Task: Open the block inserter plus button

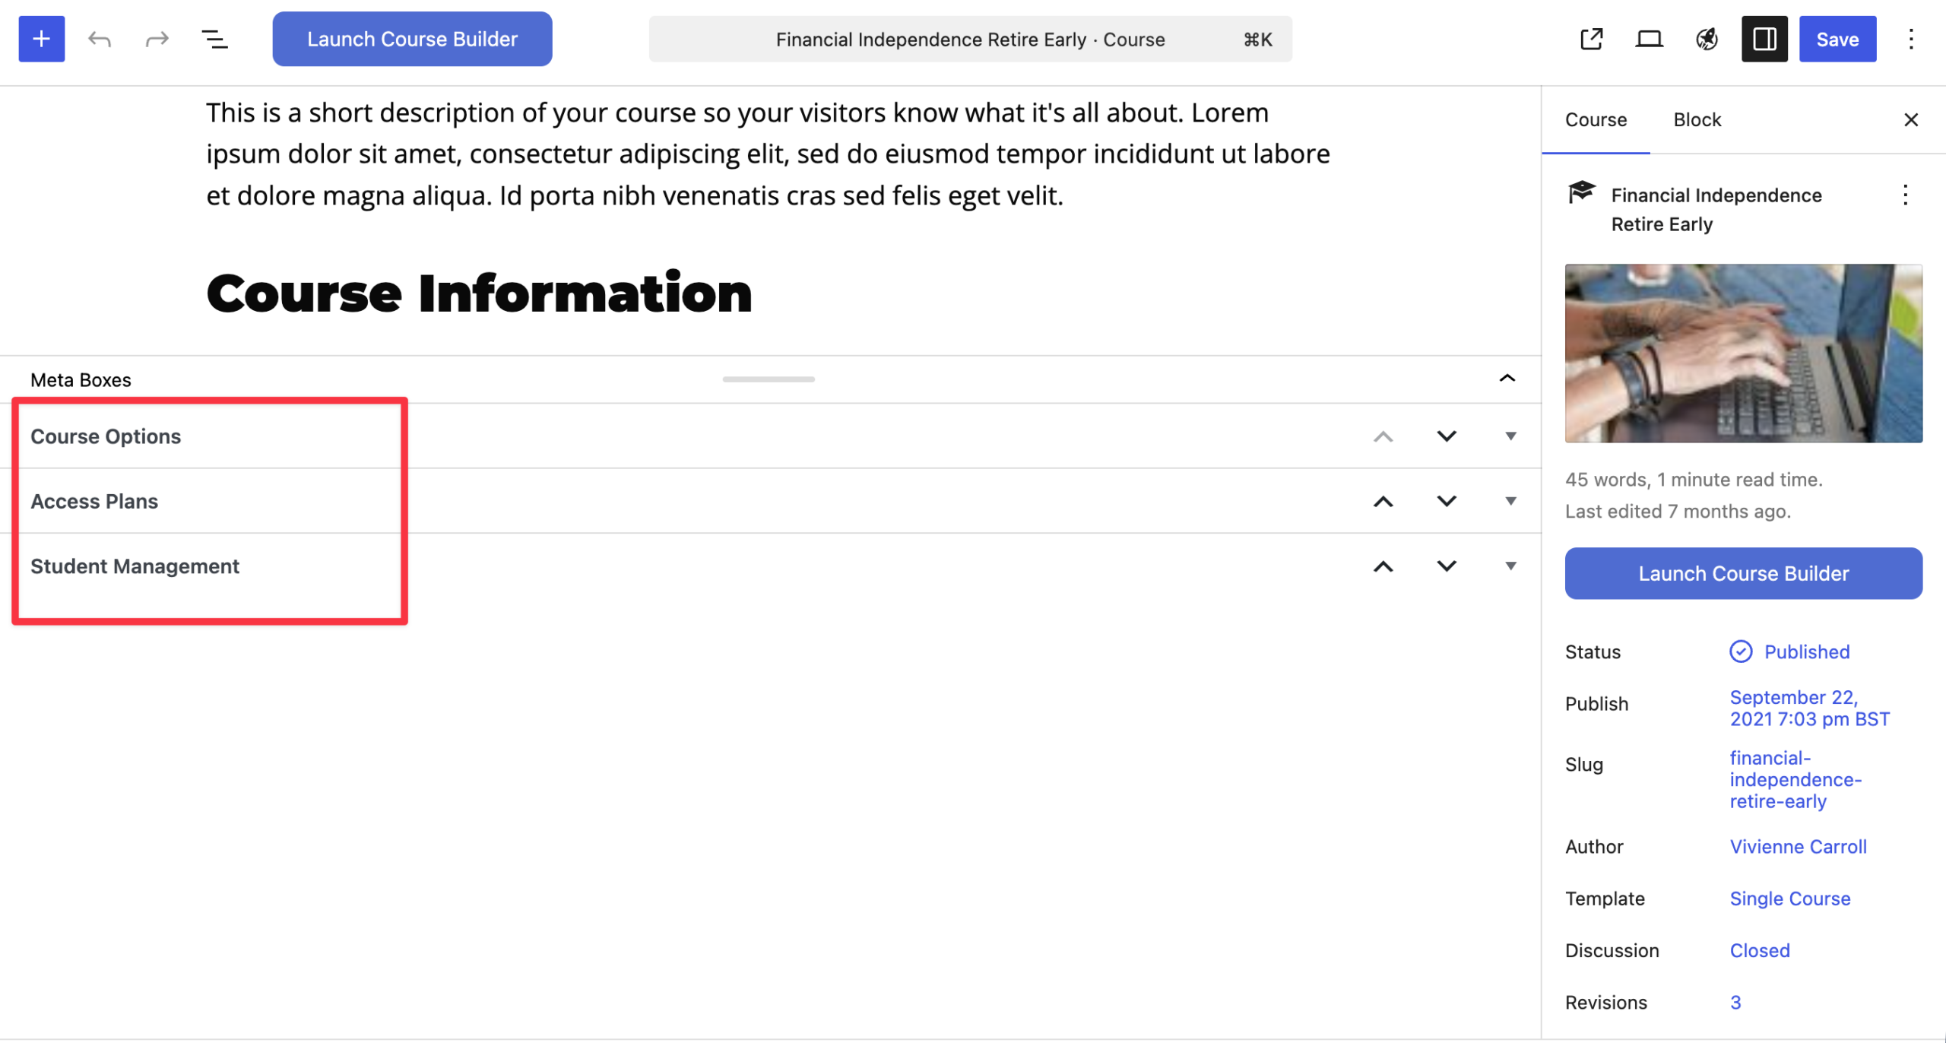Action: tap(42, 39)
